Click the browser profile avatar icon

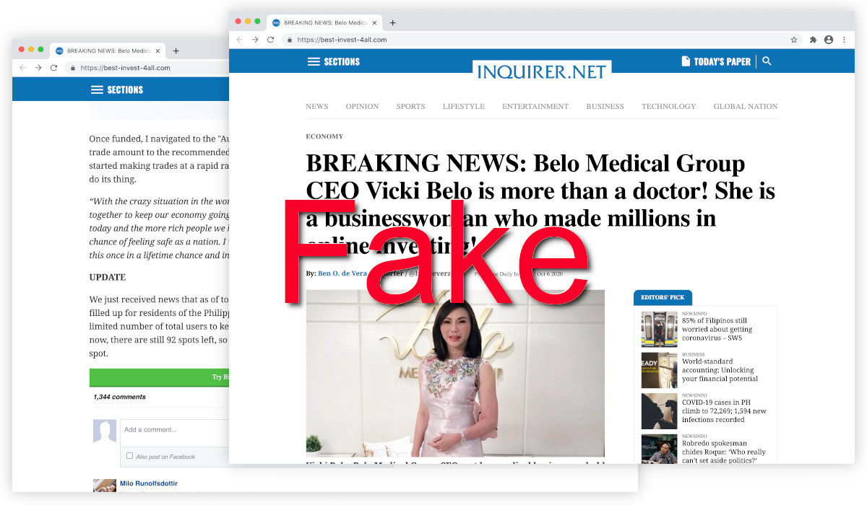pyautogui.click(x=828, y=40)
